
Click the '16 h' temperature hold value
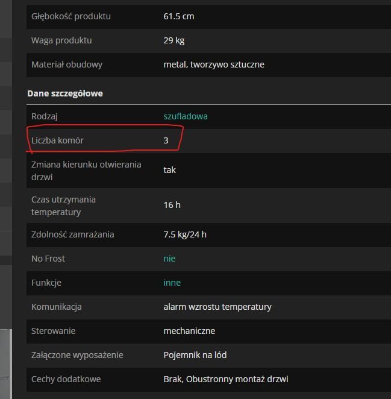click(172, 205)
